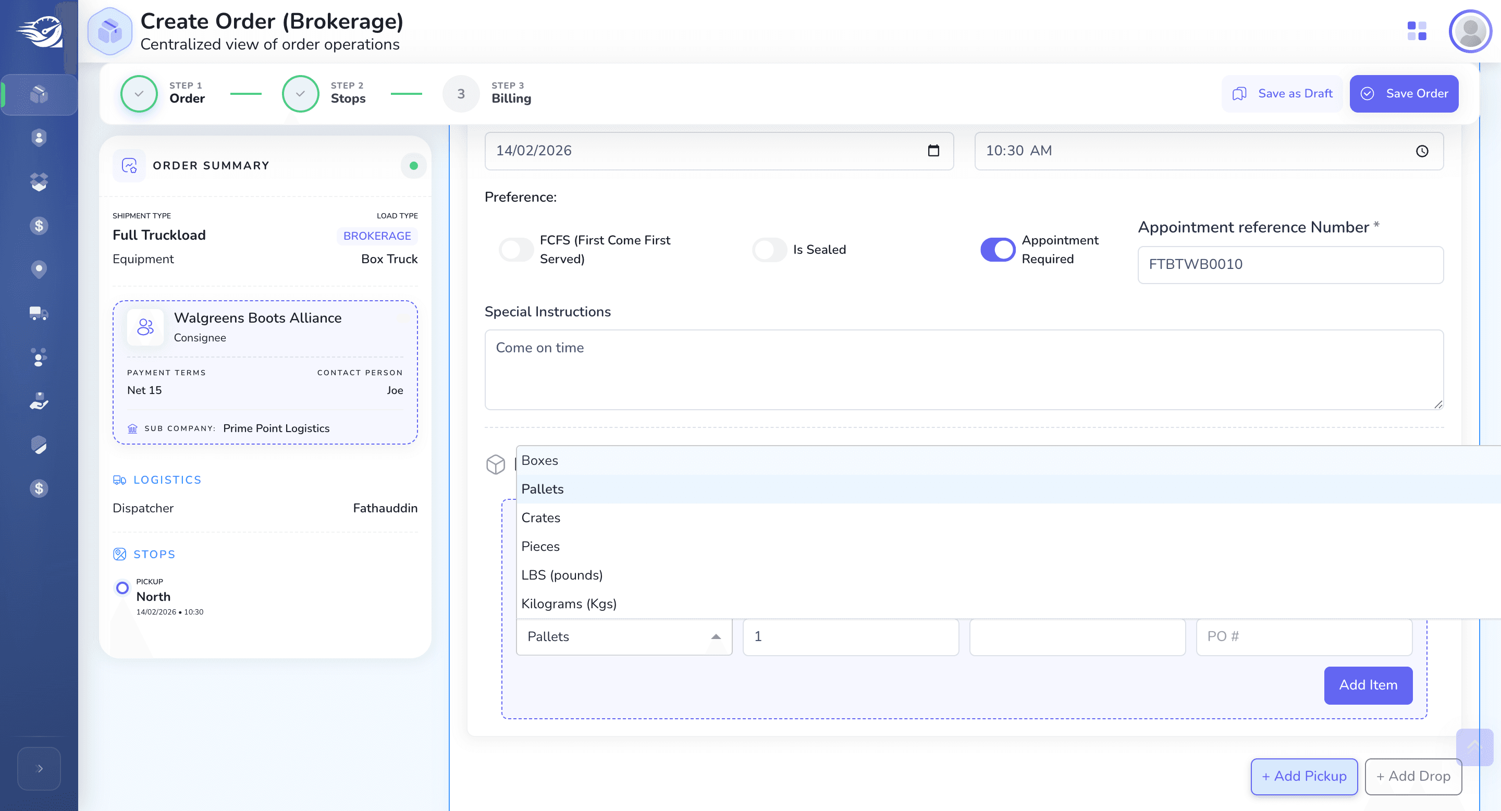
Task: Click the quantity field showing 1
Action: tap(850, 636)
